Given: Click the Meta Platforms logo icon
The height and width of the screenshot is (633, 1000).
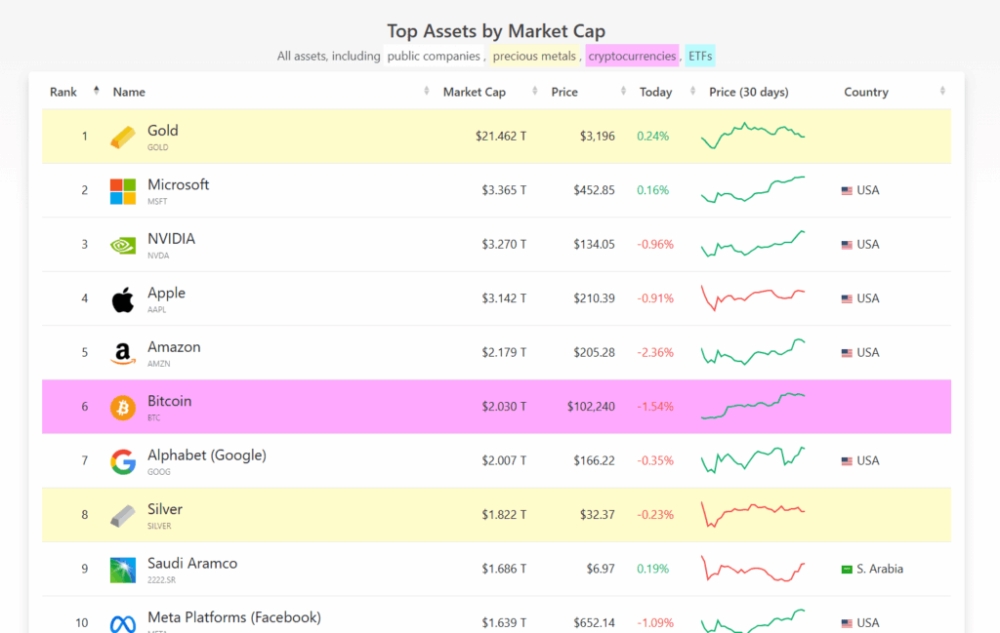Looking at the screenshot, I should (x=122, y=624).
